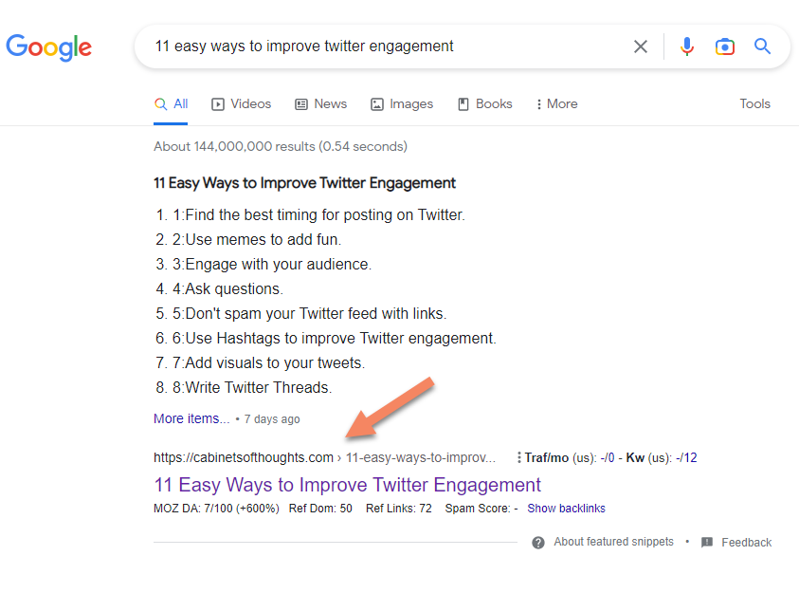This screenshot has height=593, width=799.
Task: Click 'Write Twitter Threads' list item
Action: (252, 387)
